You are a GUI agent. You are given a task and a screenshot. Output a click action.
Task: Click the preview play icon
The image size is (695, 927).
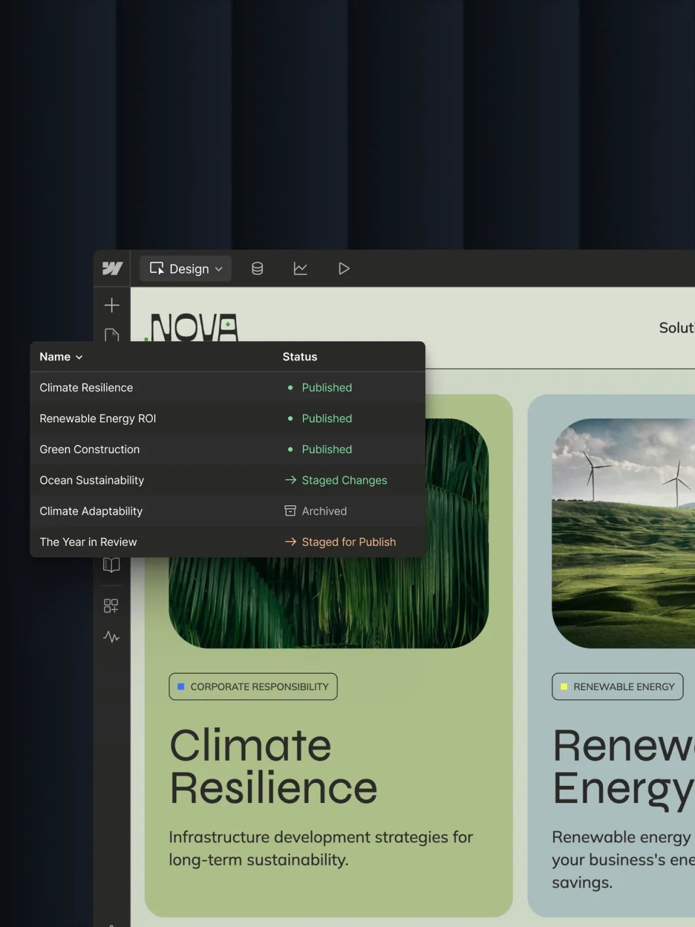[344, 268]
